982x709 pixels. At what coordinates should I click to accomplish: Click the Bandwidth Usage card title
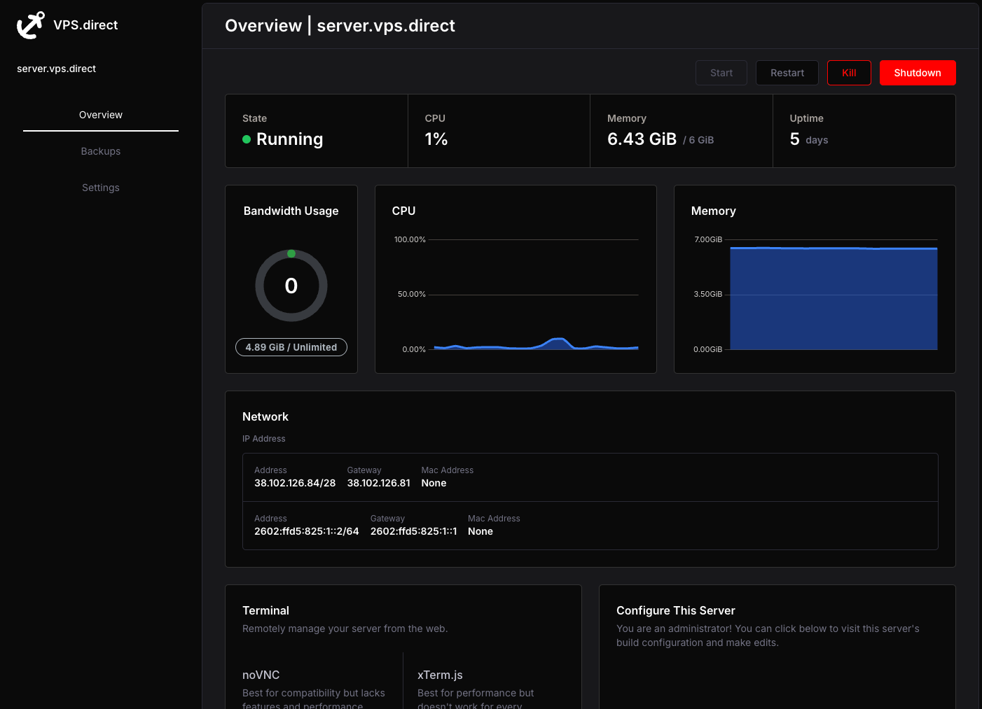[291, 211]
